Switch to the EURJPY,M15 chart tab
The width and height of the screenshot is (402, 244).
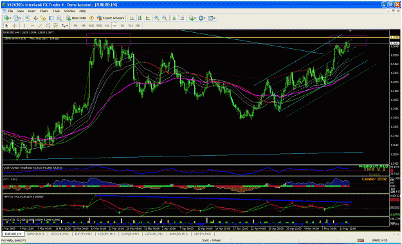tap(84, 234)
